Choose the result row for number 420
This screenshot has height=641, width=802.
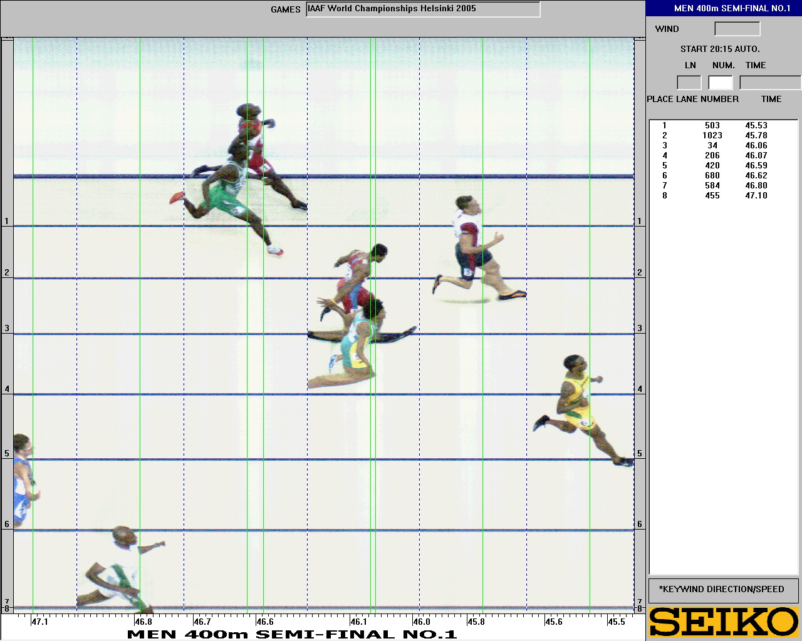pyautogui.click(x=714, y=165)
